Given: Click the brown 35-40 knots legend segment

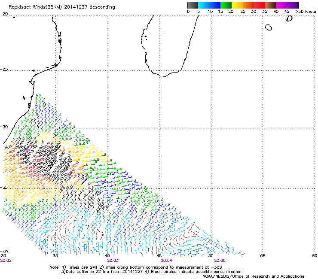Looking at the screenshot, I should (x=271, y=5).
